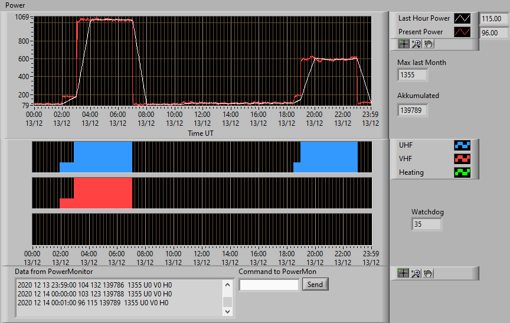Choose the hand pan tool in the lower graph palette

pyautogui.click(x=428, y=273)
